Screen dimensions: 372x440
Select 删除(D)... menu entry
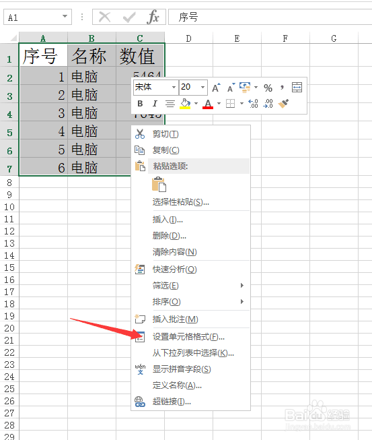click(x=190, y=236)
